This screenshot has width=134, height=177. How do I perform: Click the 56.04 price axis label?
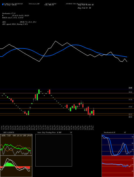pos(130,92)
